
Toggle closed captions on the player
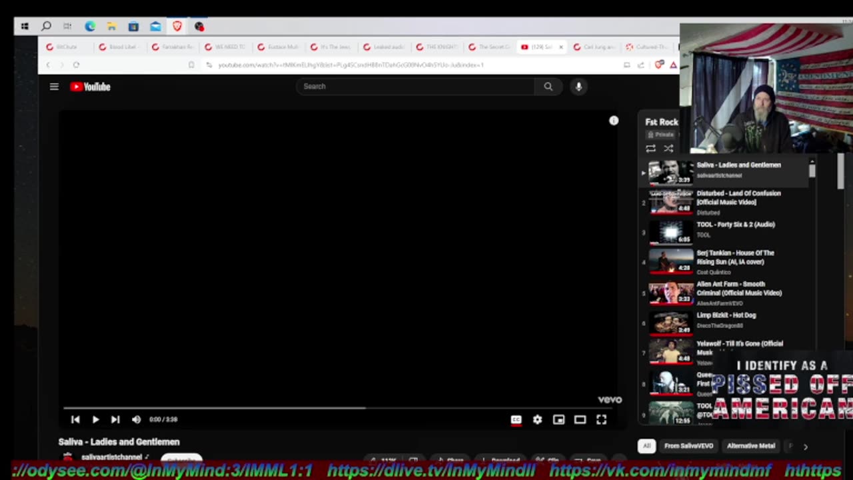[x=516, y=419]
